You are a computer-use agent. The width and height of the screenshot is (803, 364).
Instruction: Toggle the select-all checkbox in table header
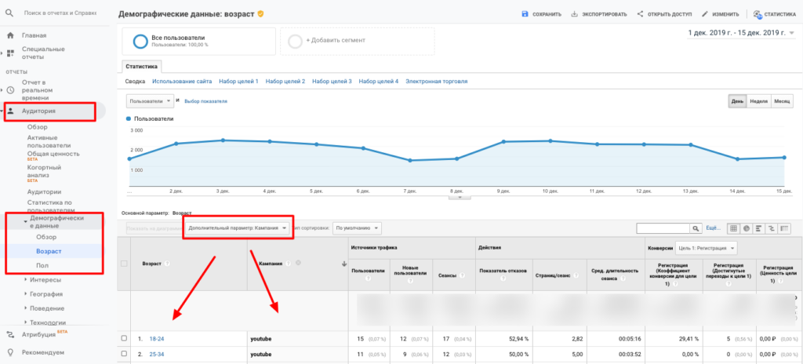[124, 264]
